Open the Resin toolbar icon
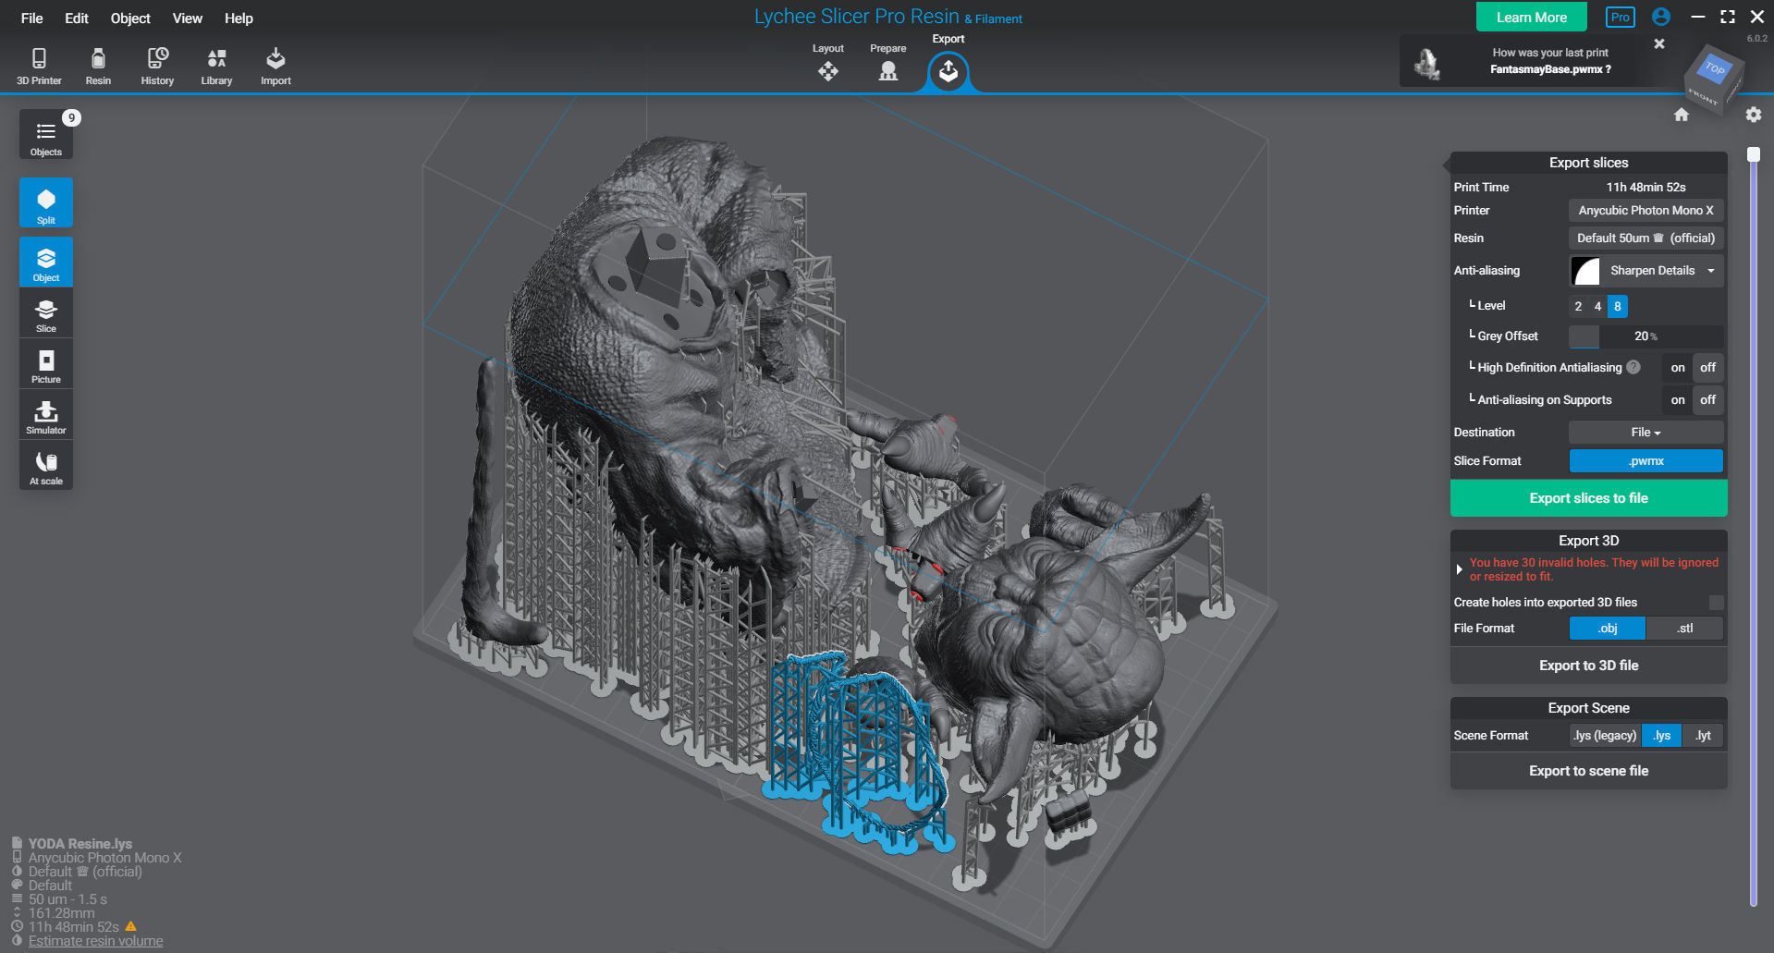 coord(98,67)
